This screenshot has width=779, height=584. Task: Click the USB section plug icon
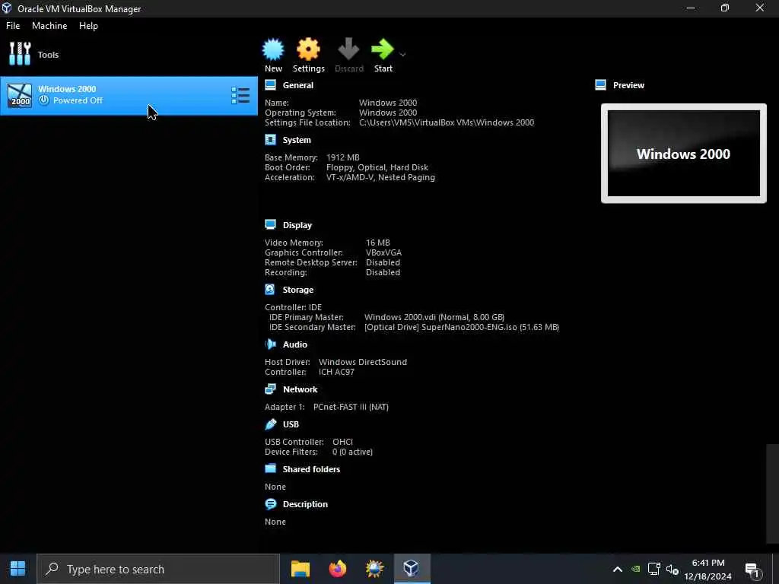(270, 424)
